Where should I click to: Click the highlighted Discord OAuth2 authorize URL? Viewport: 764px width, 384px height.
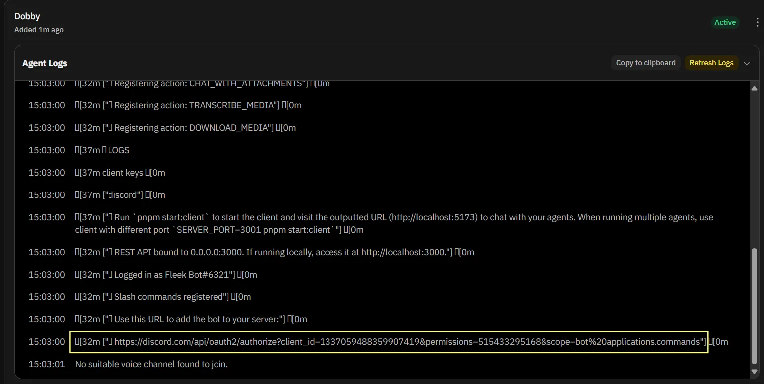388,342
